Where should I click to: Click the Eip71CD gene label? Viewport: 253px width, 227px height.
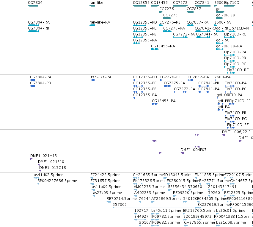click(x=232, y=3)
